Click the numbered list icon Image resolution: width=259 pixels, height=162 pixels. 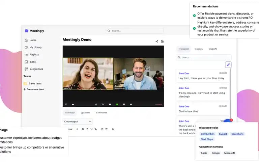coord(102,129)
